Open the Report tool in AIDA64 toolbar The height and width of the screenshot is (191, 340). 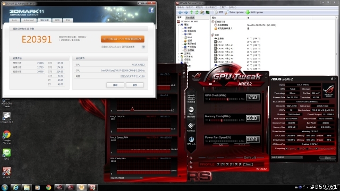coord(219,12)
